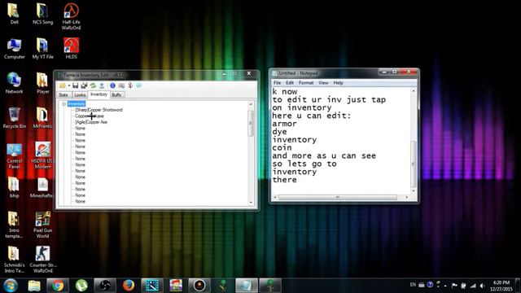This screenshot has height=293, width=521.
Task: Switch to the Buffs tab
Action: (116, 95)
